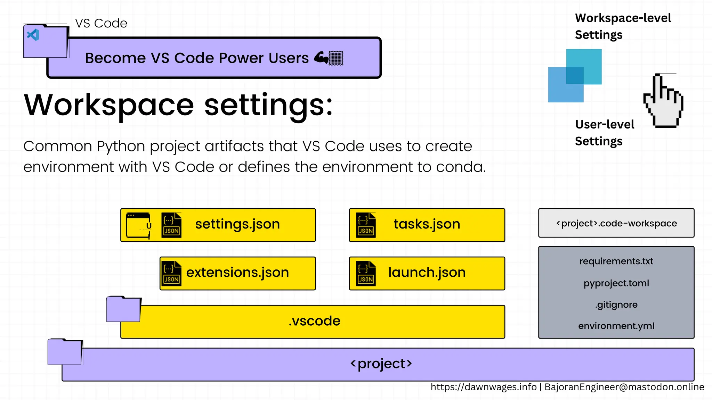Click pyproject.toml in the gray box

tap(616, 283)
